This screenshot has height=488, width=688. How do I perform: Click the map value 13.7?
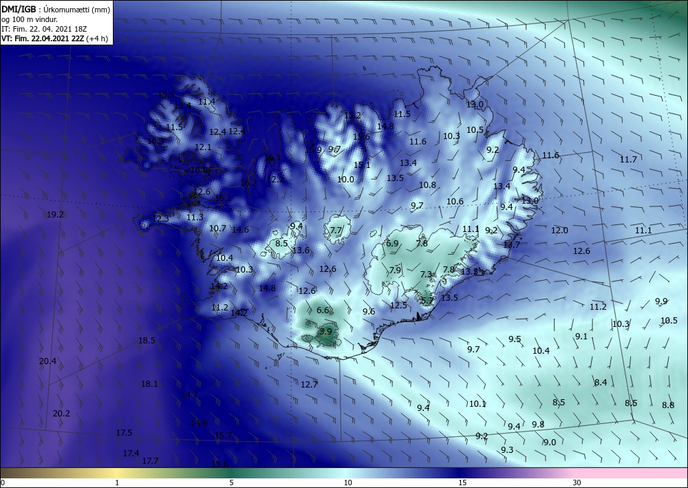(511, 244)
